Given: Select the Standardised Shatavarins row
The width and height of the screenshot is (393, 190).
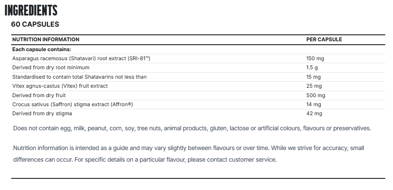Looking at the screenshot, I should (x=198, y=77).
